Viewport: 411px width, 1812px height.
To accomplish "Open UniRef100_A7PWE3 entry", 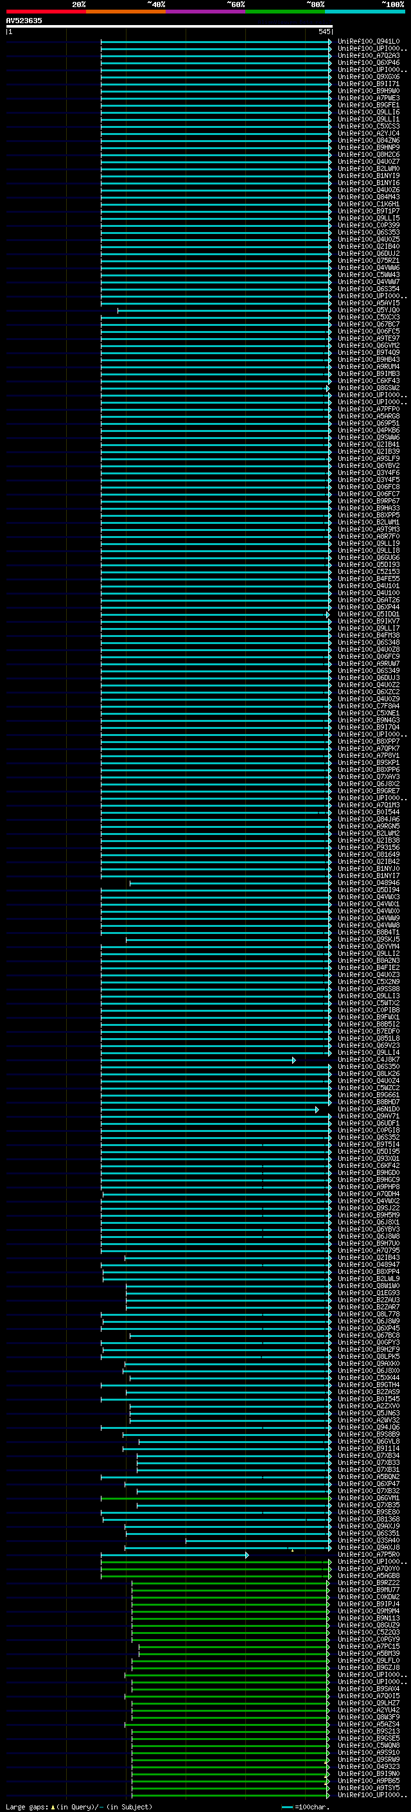I will pos(368,98).
